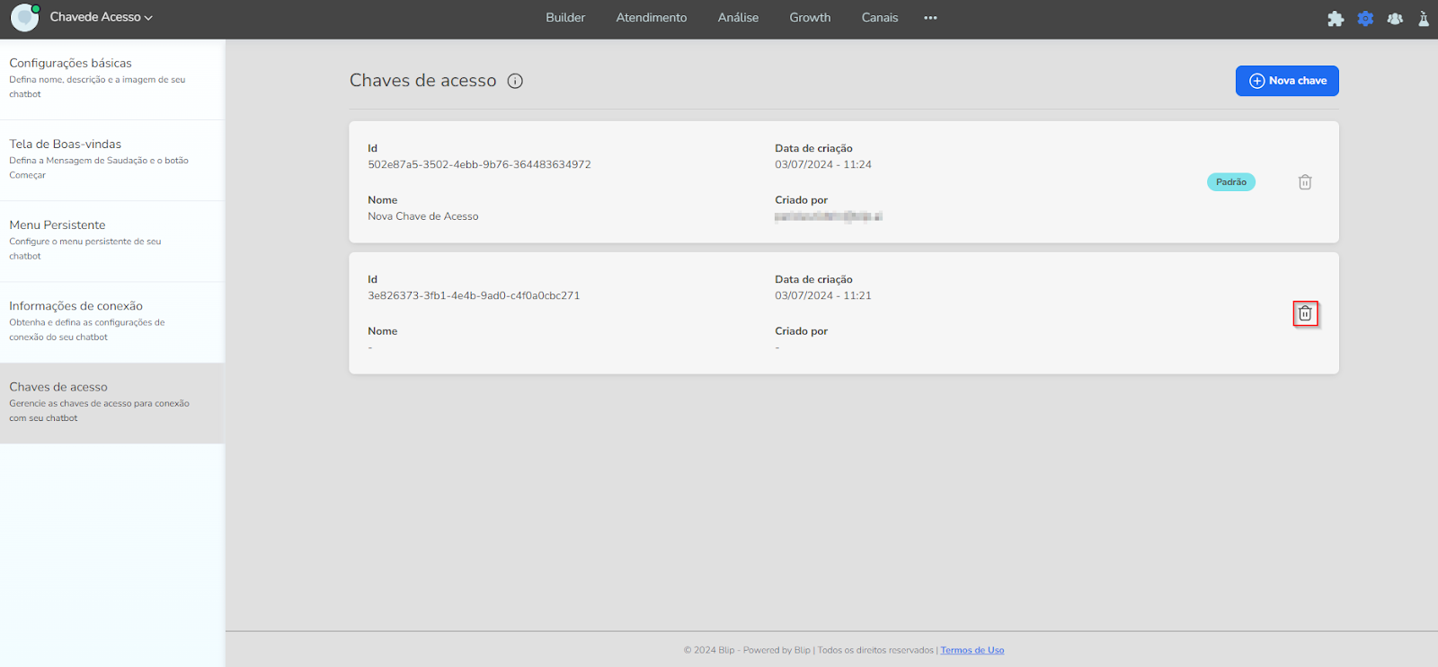1438x667 pixels.
Task: Click the Padrão badge on first key
Action: coord(1230,182)
